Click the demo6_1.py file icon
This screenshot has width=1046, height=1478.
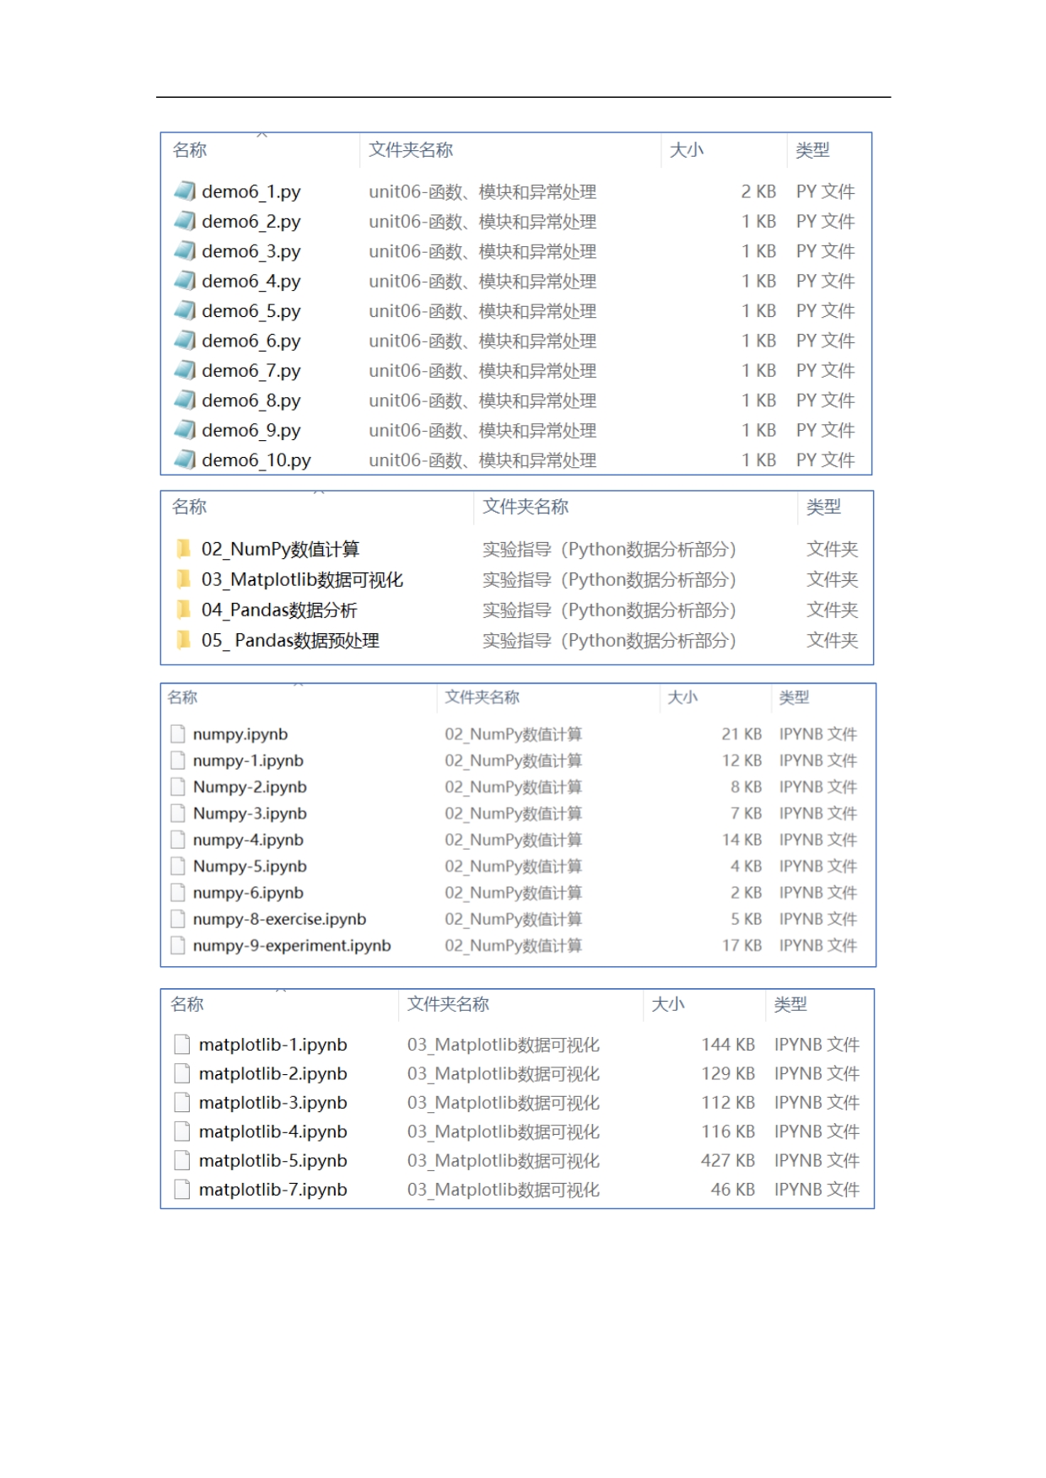[x=185, y=191]
